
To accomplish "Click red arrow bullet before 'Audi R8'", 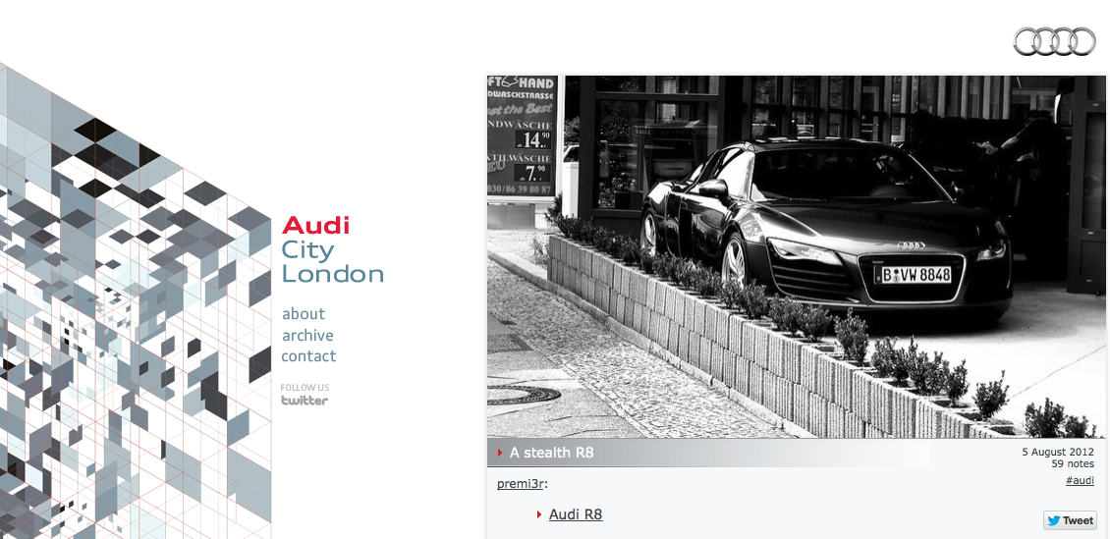I will coord(539,514).
